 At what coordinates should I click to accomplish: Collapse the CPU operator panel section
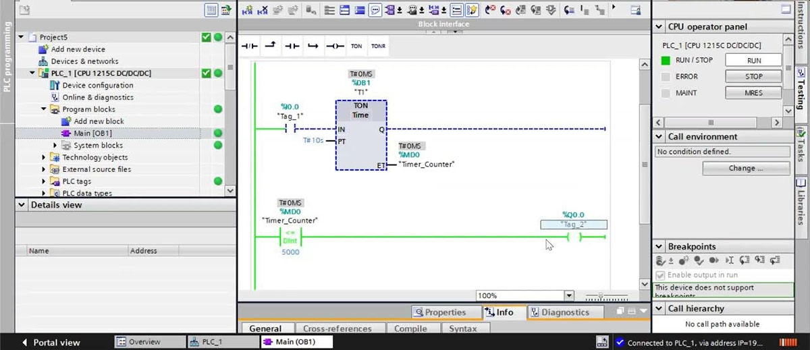pyautogui.click(x=659, y=26)
